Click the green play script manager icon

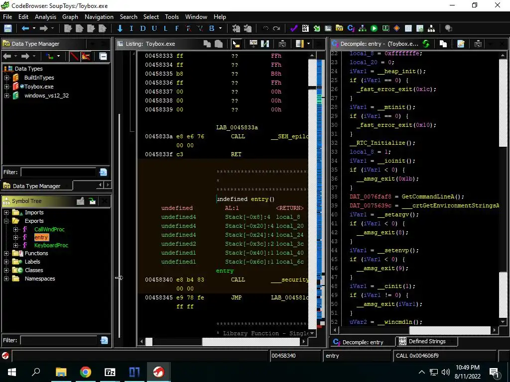(x=374, y=28)
